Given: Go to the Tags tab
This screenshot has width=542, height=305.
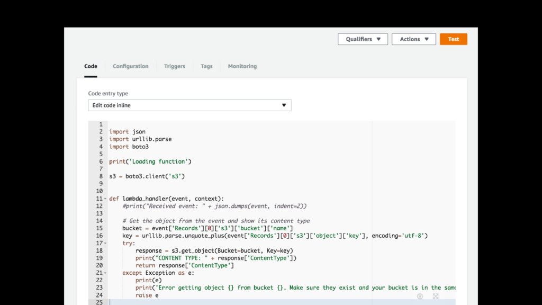Looking at the screenshot, I should tap(206, 66).
